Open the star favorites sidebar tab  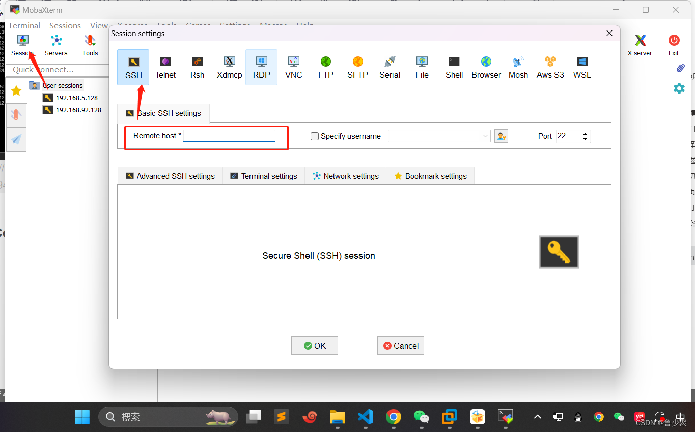click(x=16, y=91)
